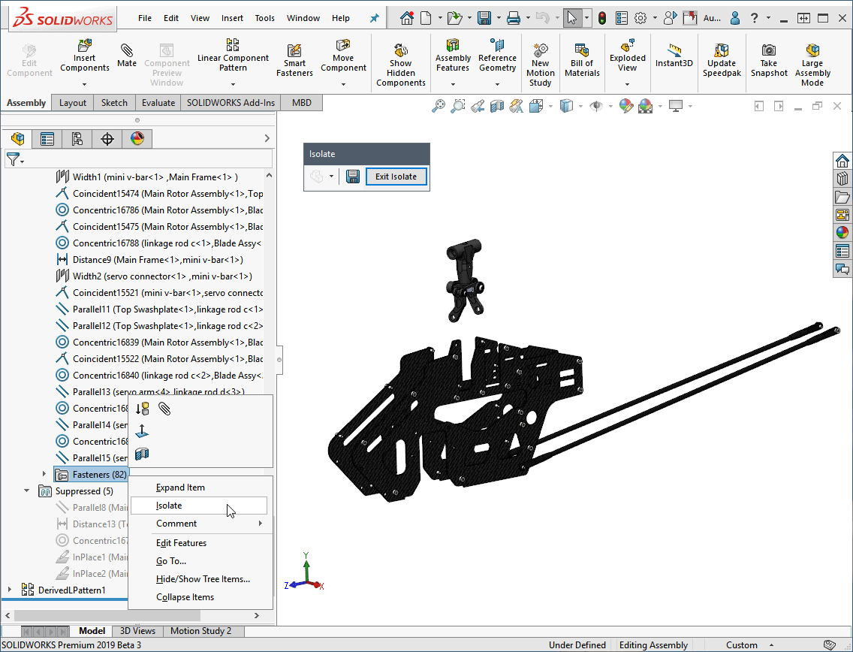Open the Options gear icon

tap(641, 18)
